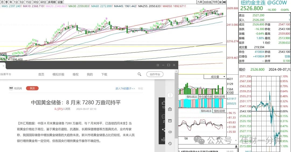This screenshot has width=291, height=152.
Task: Click the briefcase icon in sidebar
Action: point(170,109)
